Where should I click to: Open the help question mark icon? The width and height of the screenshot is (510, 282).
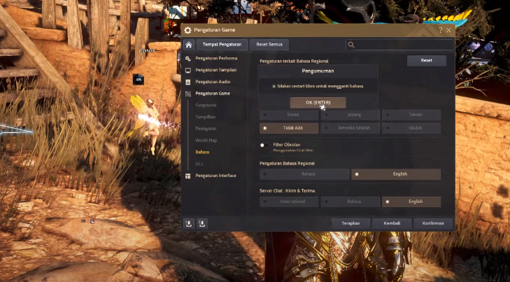pyautogui.click(x=441, y=30)
